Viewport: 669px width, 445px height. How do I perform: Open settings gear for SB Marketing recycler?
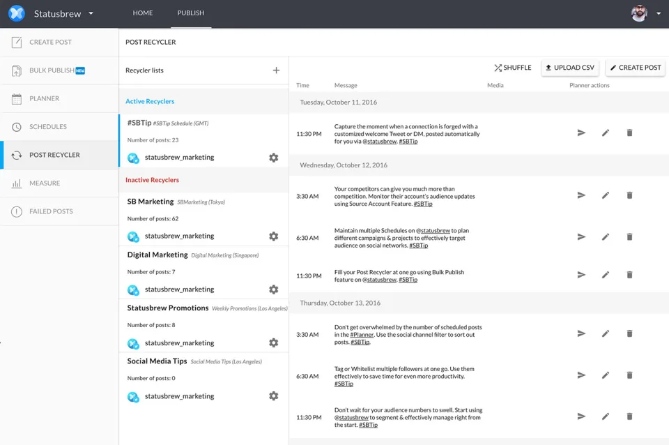point(273,236)
